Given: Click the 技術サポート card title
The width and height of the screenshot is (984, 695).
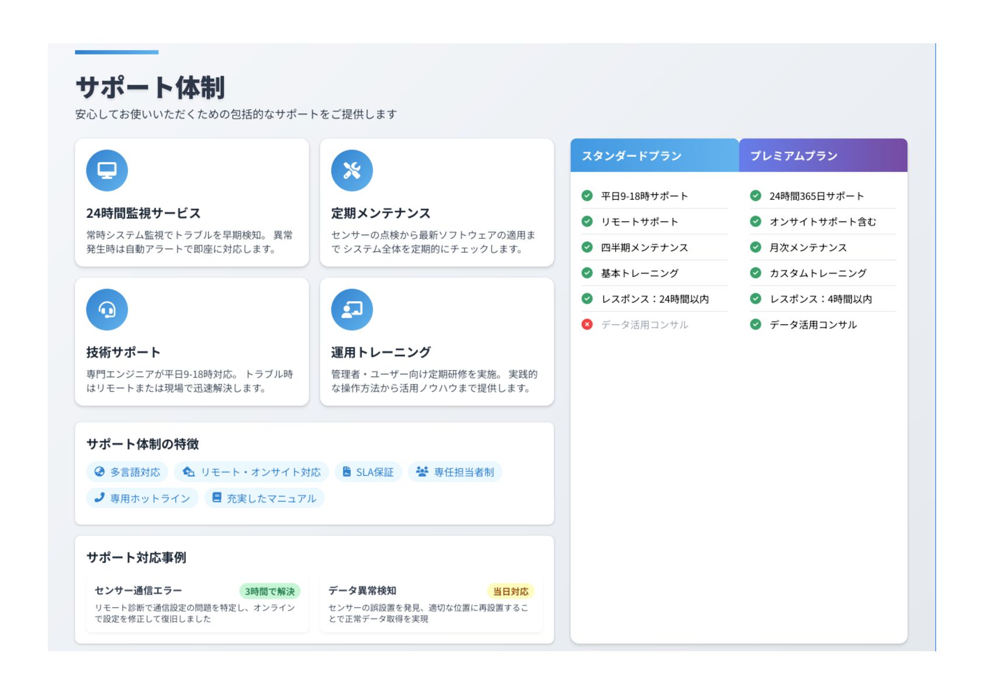Looking at the screenshot, I should [x=123, y=352].
